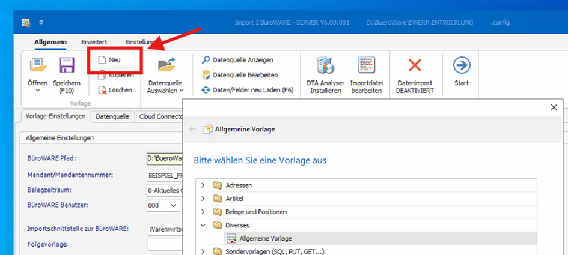Viewport: 568px width, 255px height.
Task: Switch to the Erweitert ribbon tab
Action: [x=94, y=42]
